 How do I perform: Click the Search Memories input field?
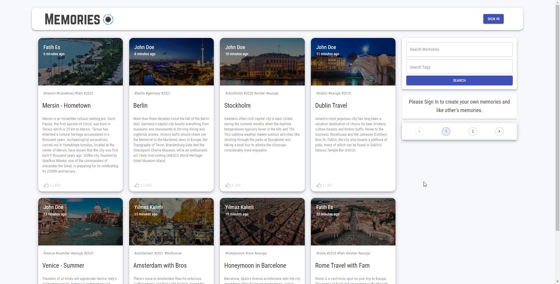click(x=459, y=49)
